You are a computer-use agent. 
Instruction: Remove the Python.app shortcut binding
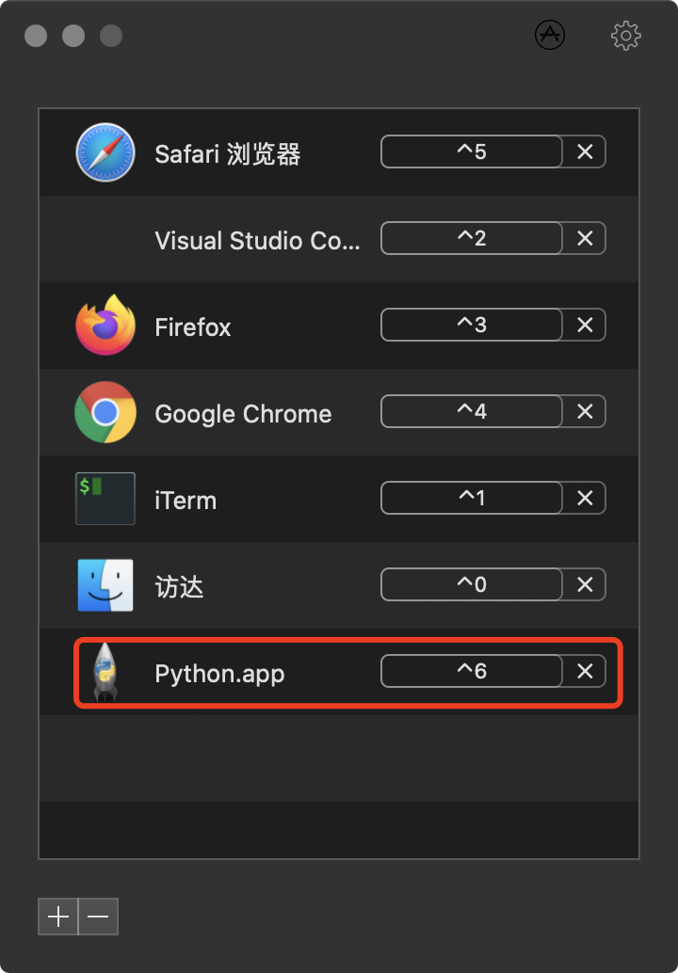(584, 671)
